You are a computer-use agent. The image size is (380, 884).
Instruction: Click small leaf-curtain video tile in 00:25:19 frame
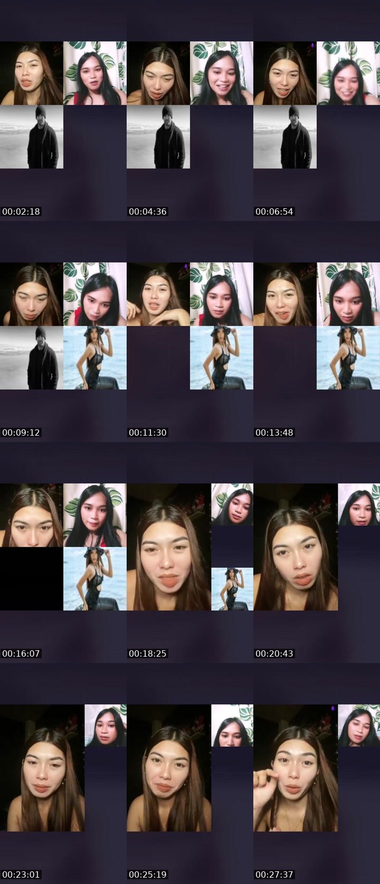tap(232, 725)
